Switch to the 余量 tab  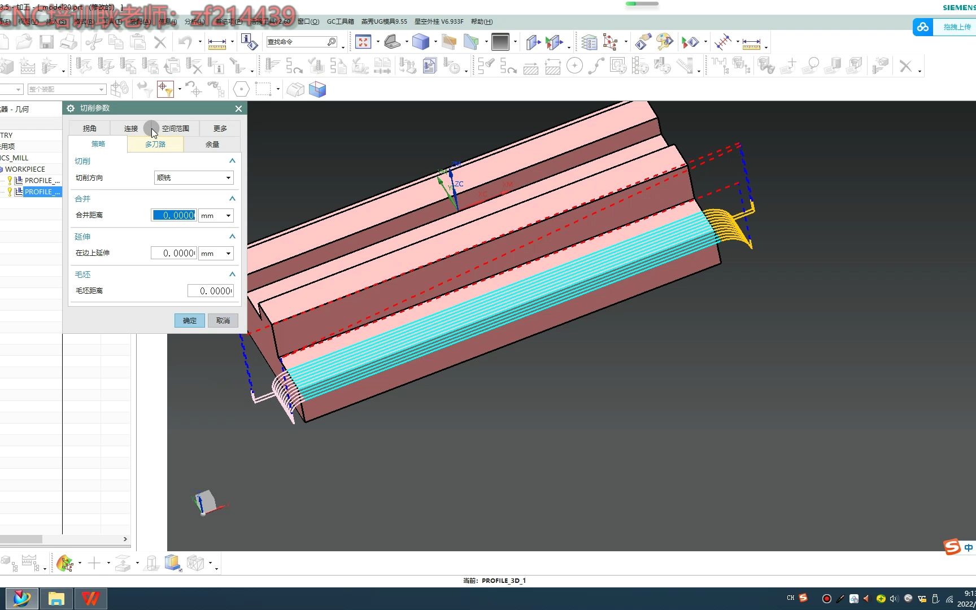tap(212, 144)
